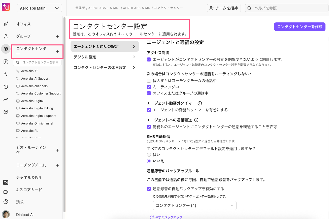
Task: Click the user avatar photo
Action: click(6, 214)
